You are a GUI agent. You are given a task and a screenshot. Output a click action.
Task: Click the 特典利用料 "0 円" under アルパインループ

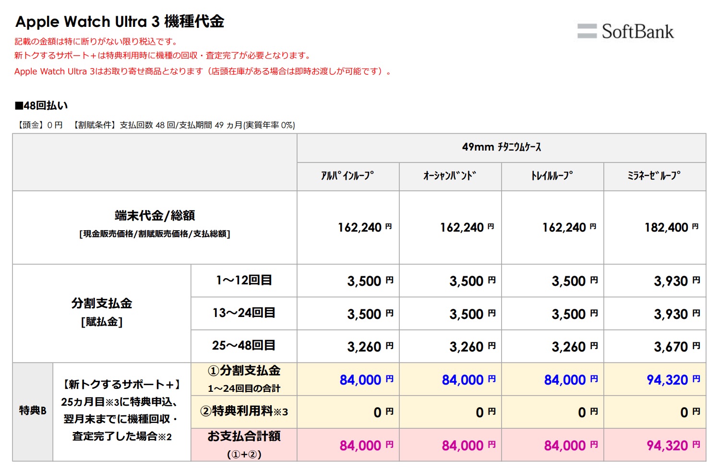[384, 412]
